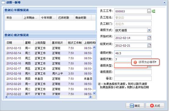Viewport: 169px width, 111px height.
Task: Click the remarks 备注 input field
Action: pos(133,78)
